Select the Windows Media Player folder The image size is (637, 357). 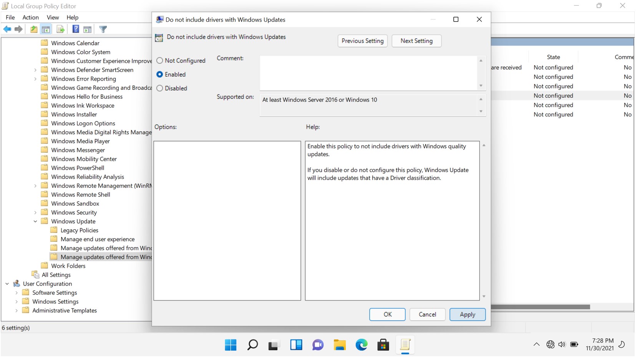(x=80, y=141)
